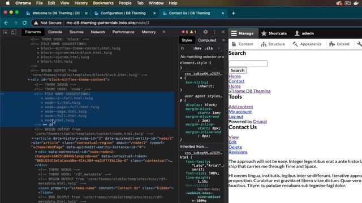Screen dimensions: 362x203
Task: Switch to the Memory tab
Action: [x=149, y=32]
